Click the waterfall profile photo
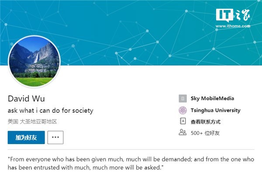The width and height of the screenshot is (262, 185). (34, 62)
